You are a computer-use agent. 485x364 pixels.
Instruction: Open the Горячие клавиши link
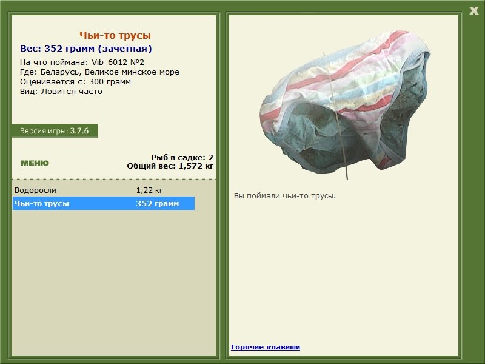pyautogui.click(x=265, y=347)
